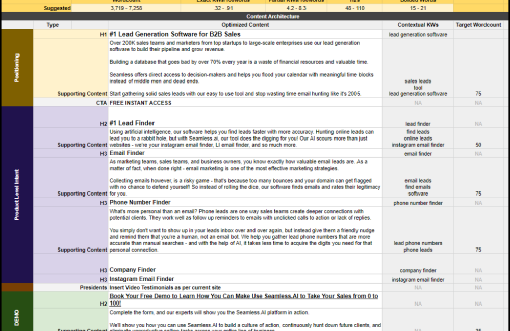This screenshot has width=510, height=331.
Task: Select the target wordcount cell showing '50'
Action: tap(478, 145)
